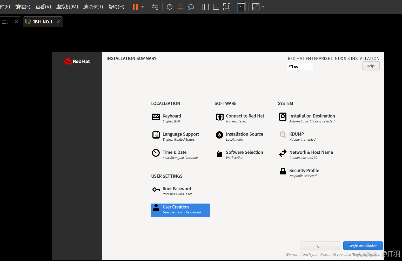Open Connect to Red Hat settings
The width and height of the screenshot is (402, 261).
(x=245, y=116)
